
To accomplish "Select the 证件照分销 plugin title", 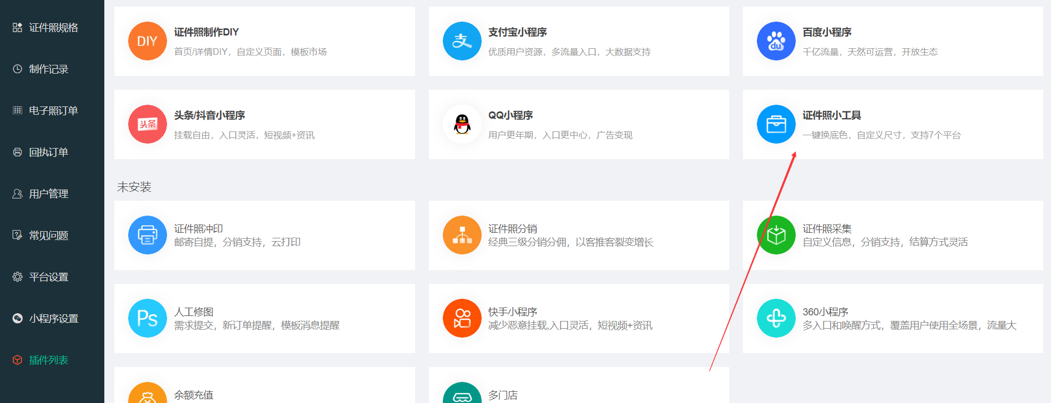I will coord(513,228).
